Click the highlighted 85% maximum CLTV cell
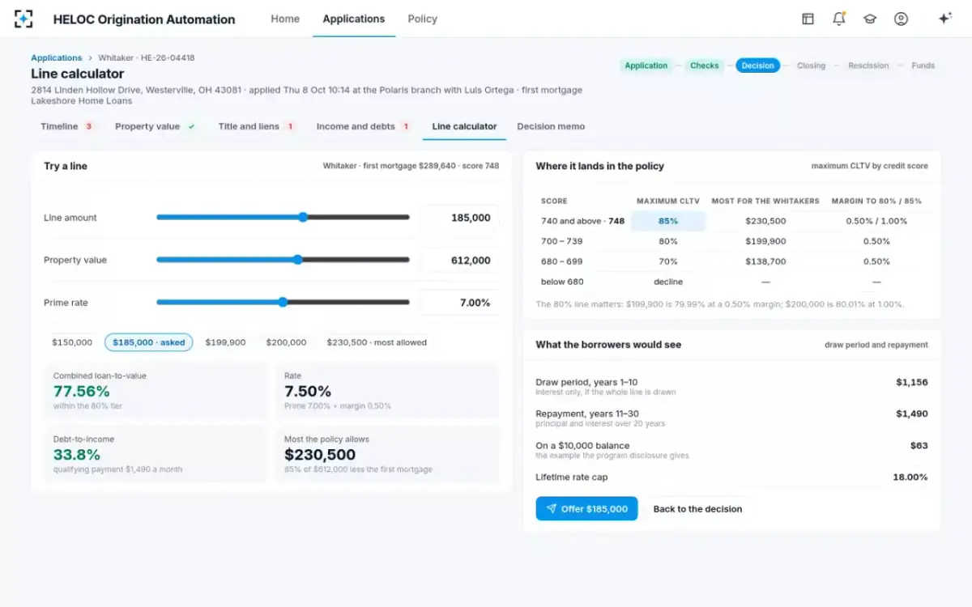This screenshot has height=607, width=972. click(x=668, y=221)
